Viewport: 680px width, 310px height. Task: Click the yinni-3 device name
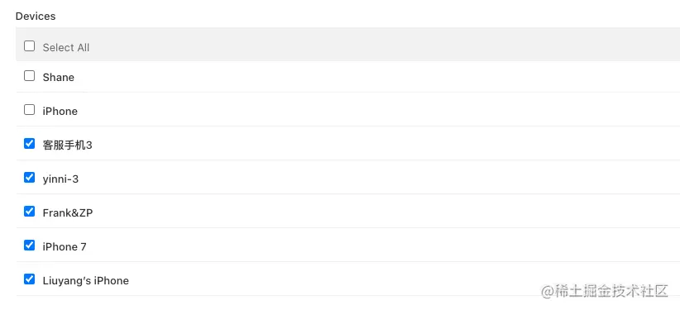[x=60, y=179]
